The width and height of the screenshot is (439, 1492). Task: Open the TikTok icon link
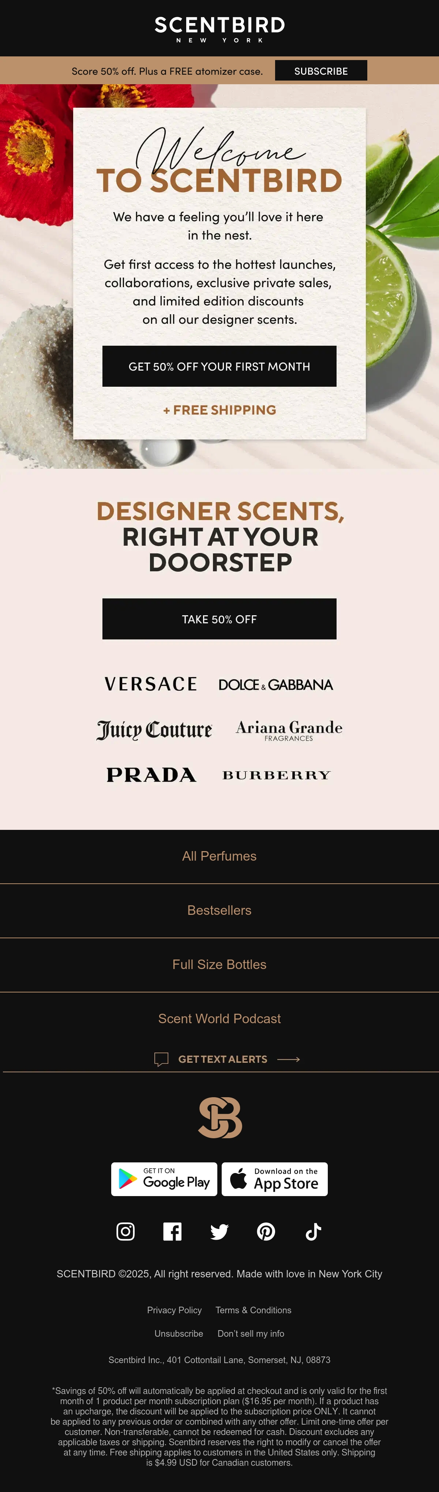[313, 1231]
